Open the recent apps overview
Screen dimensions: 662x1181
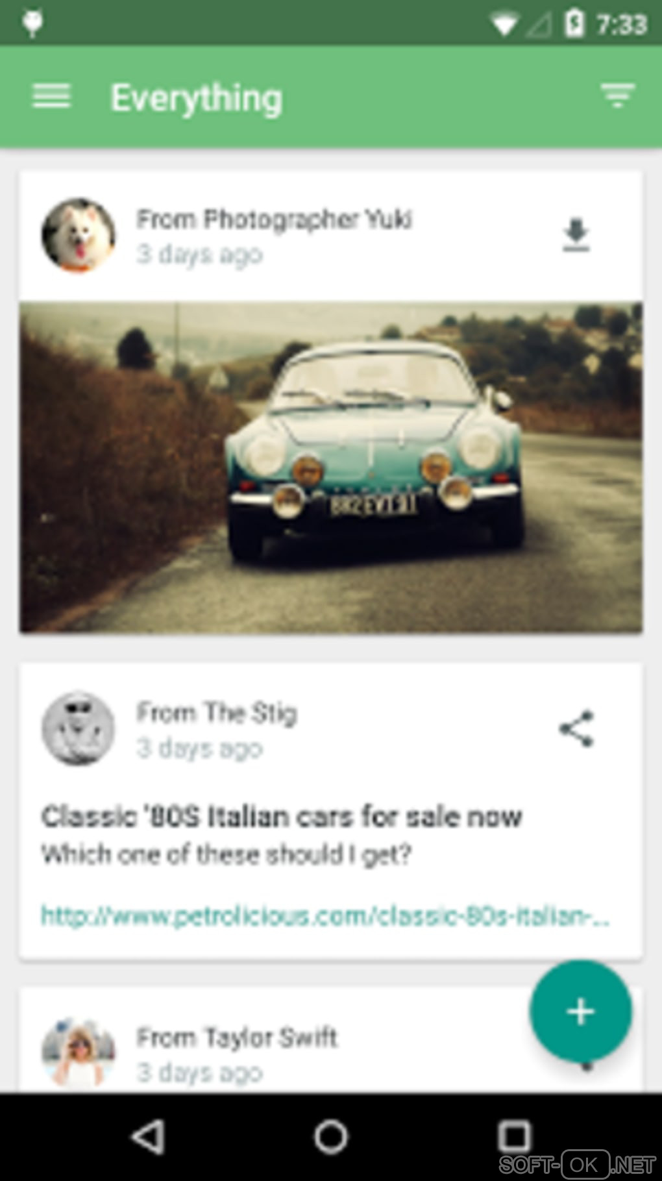pyautogui.click(x=514, y=1137)
